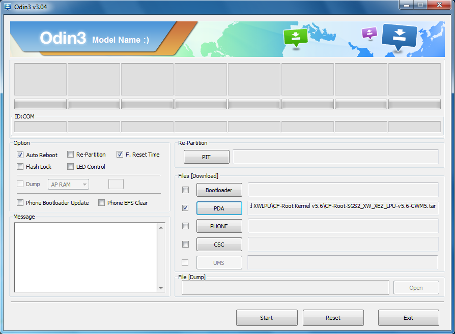Uncheck F. Reset Time option
Viewport: 455px width, 334px height.
(120, 154)
